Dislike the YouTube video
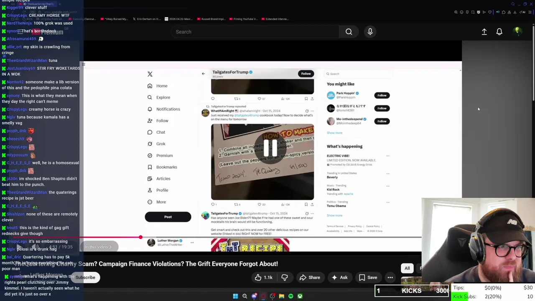The width and height of the screenshot is (535, 301). [x=285, y=278]
